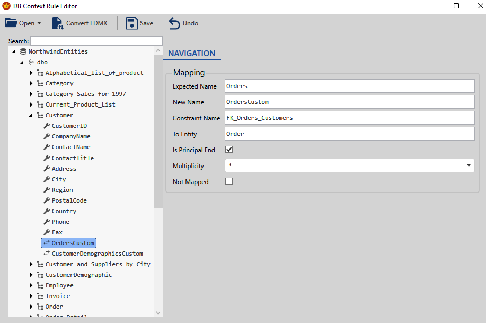
Task: Enable the Not Mapped checkbox
Action: coord(229,181)
